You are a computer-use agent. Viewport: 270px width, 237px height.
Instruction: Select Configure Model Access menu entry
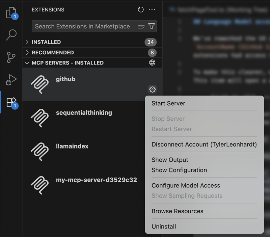(x=186, y=185)
